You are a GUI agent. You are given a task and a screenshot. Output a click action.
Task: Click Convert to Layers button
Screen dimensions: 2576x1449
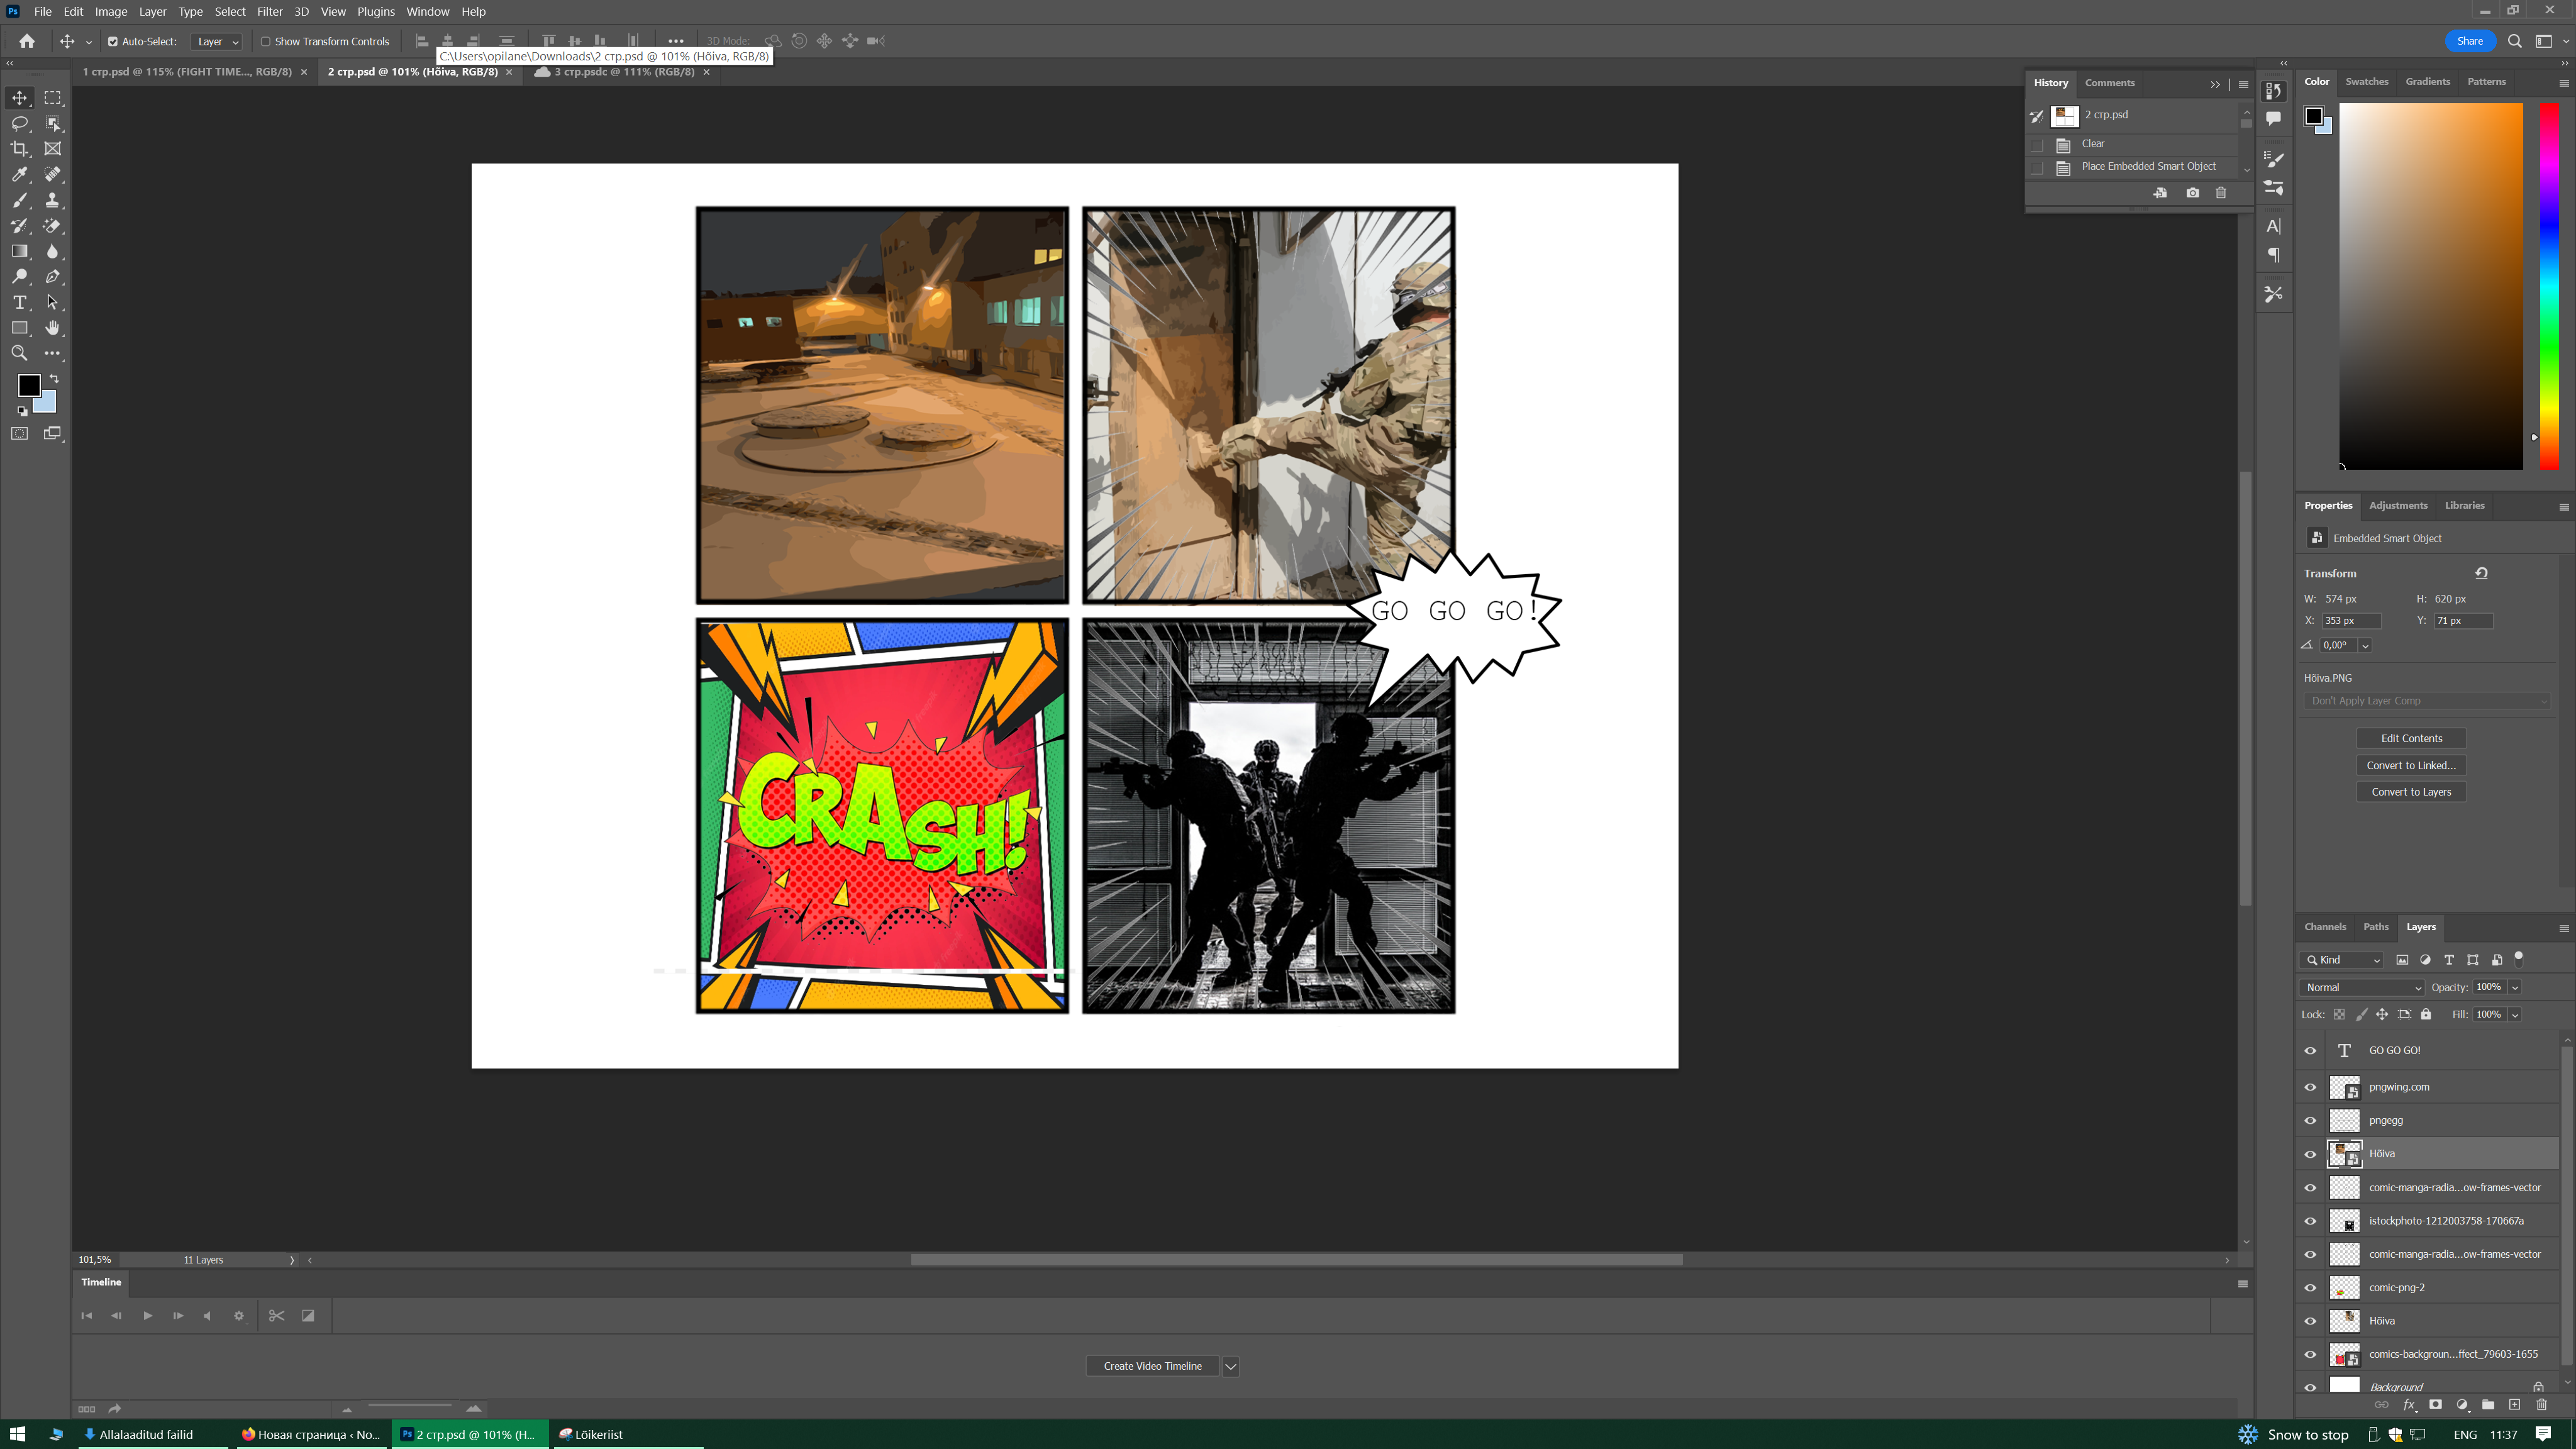point(2411,792)
